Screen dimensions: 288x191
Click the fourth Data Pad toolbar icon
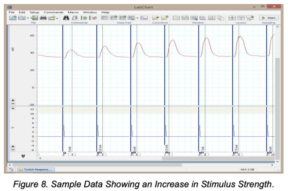pos(131,18)
